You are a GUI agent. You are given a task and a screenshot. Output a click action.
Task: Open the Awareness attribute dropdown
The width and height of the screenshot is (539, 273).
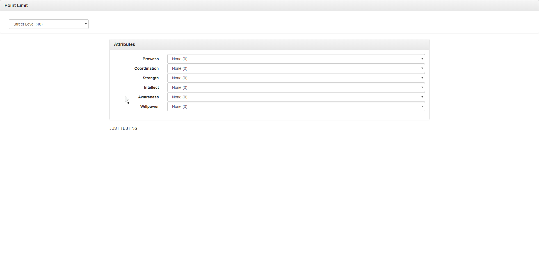(296, 97)
